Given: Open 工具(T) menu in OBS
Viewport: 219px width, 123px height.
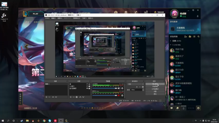Looking at the screenshot, I should coord(84,18).
